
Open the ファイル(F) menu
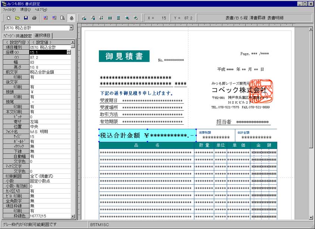pyautogui.click(x=9, y=9)
